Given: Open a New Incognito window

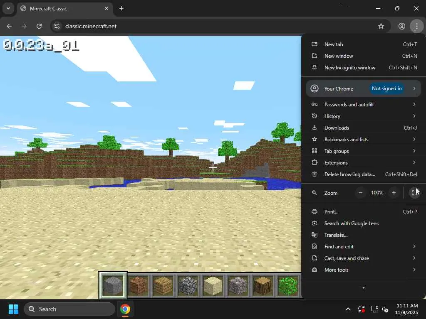Looking at the screenshot, I should coord(364,68).
